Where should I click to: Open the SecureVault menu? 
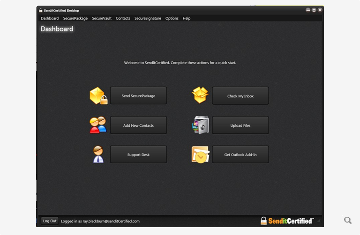[x=102, y=18]
